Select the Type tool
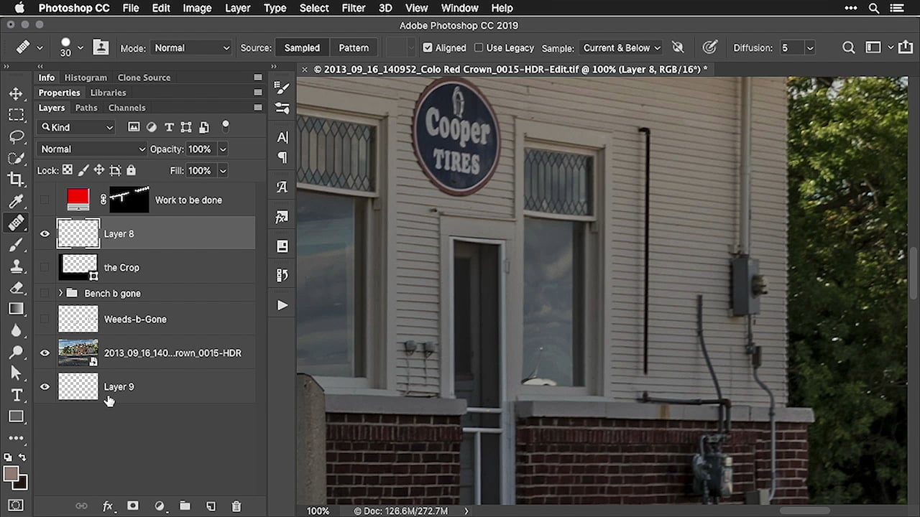This screenshot has width=920, height=517. (x=16, y=395)
